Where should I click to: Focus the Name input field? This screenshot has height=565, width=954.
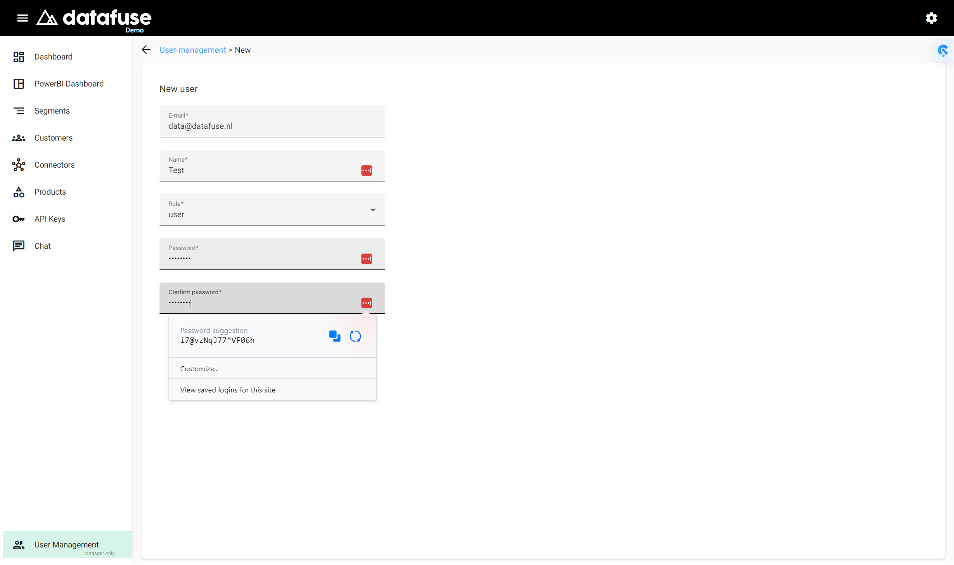click(x=272, y=166)
